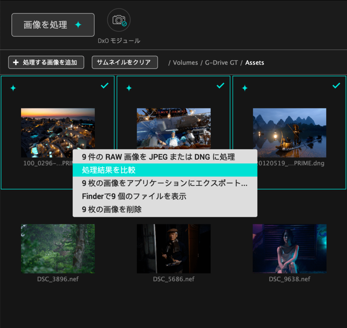Choose 9 件の RAW 画像を JPEG または DNG に処理
This screenshot has height=328, width=347.
pyautogui.click(x=165, y=157)
